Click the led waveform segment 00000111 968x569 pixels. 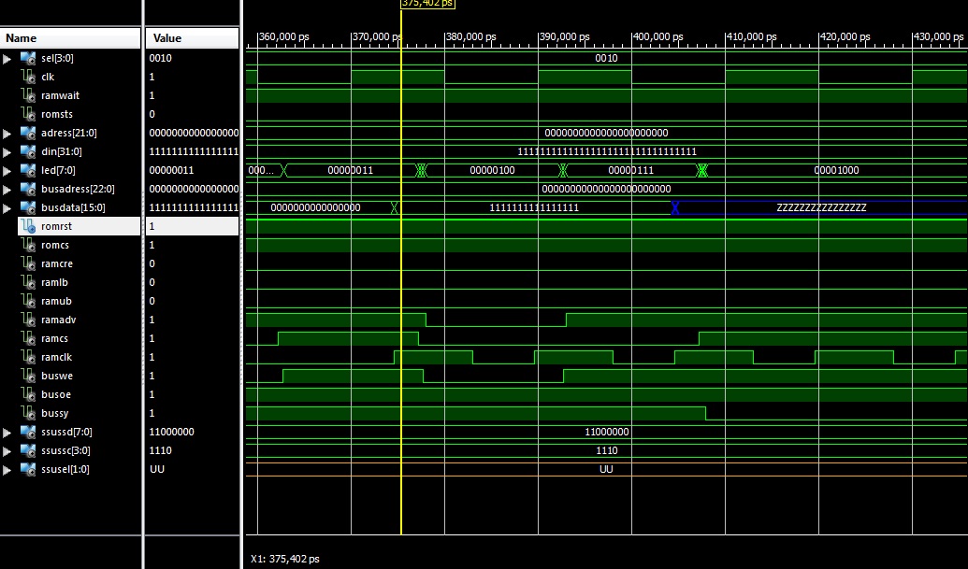click(631, 170)
